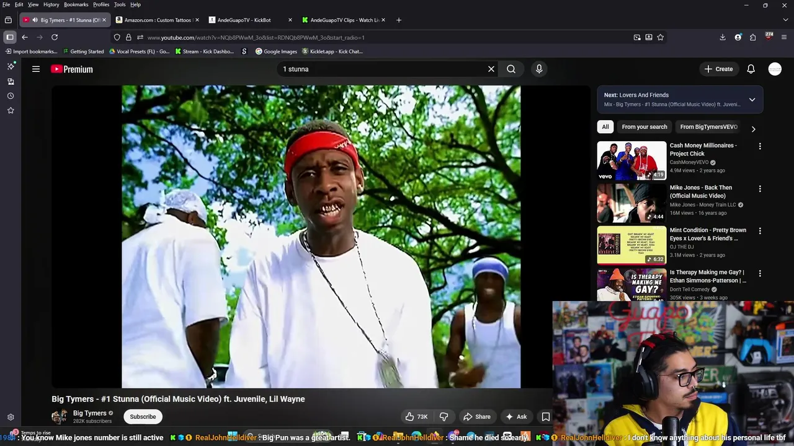Screen dimensions: 794x446
Task: Select From your search chip
Action: 645,127
